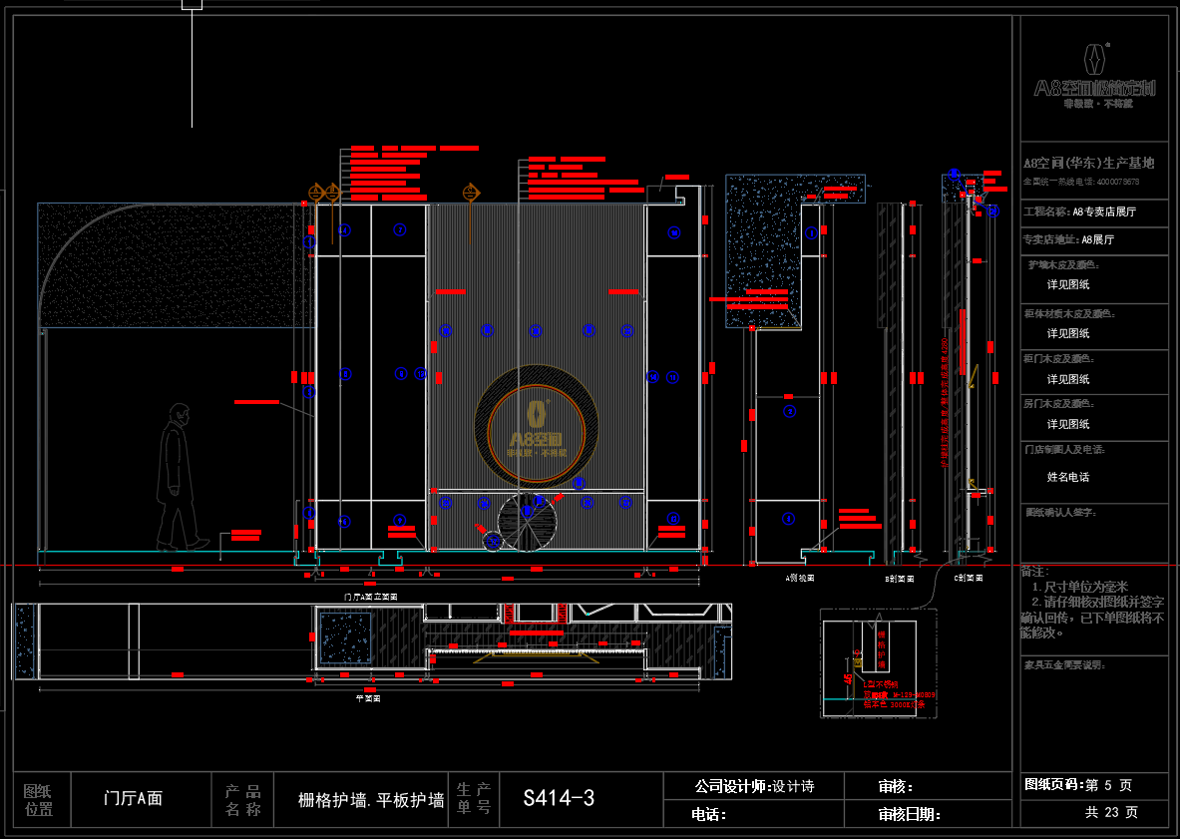Screen dimensions: 1180x839
Task: Click the label '门店制图人及电话:'
Action: 1064,449
